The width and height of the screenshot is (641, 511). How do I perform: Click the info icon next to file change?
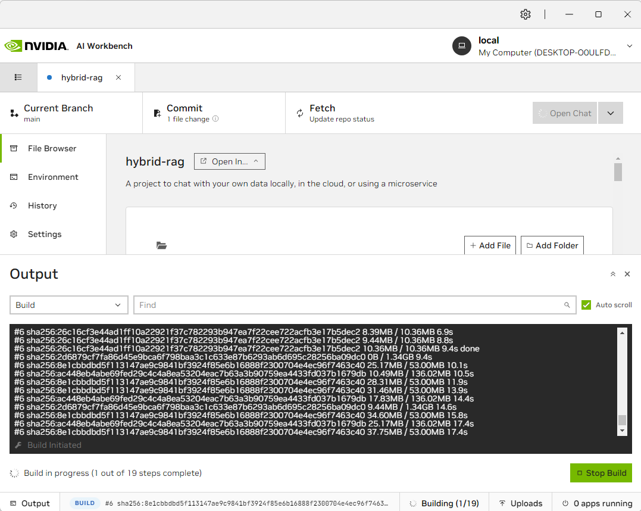215,119
